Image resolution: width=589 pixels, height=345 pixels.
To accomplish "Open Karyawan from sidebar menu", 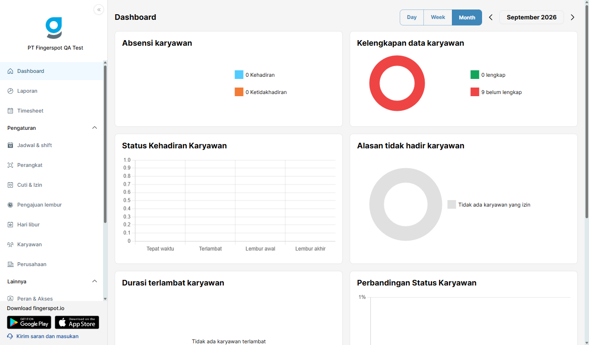I will (52, 245).
